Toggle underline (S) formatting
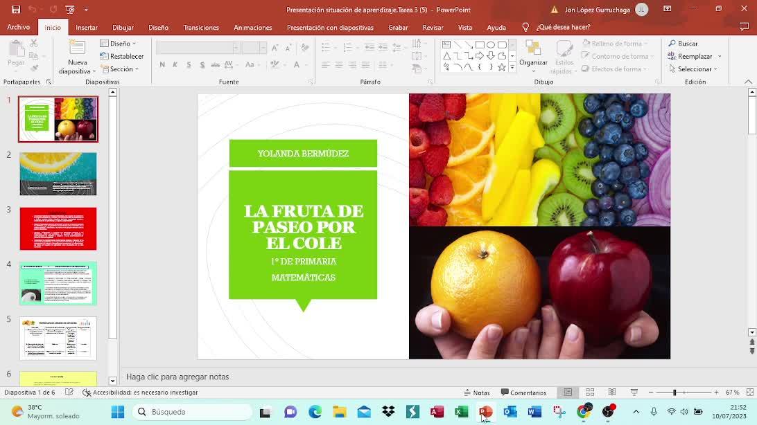Viewport: 757px width, 425px height. coord(189,64)
